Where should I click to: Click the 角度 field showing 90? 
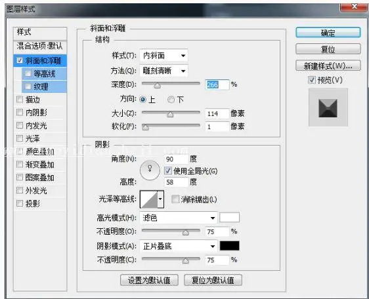pos(177,159)
